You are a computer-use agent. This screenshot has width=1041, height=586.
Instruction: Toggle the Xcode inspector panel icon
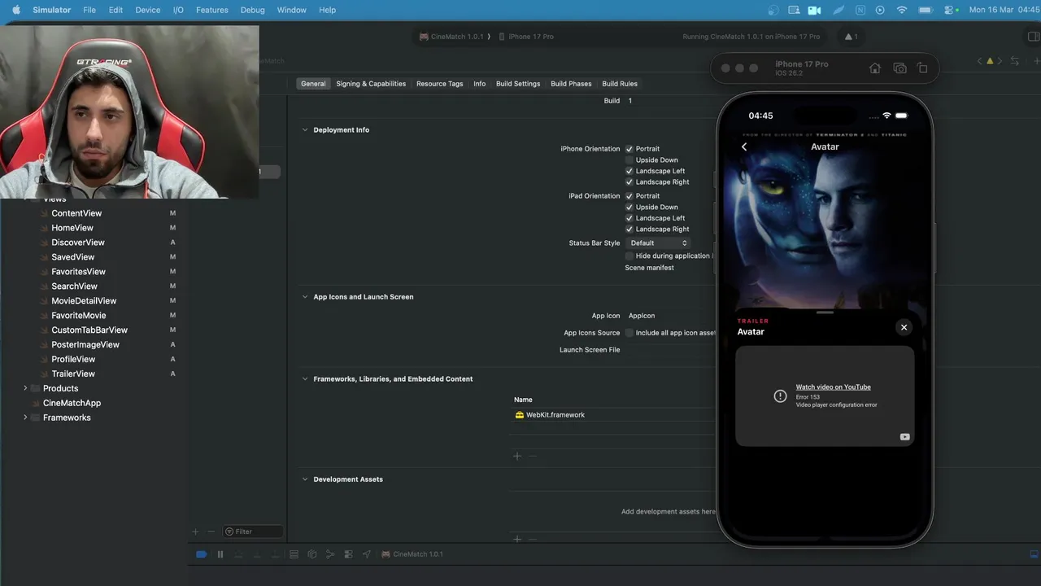pyautogui.click(x=1034, y=37)
